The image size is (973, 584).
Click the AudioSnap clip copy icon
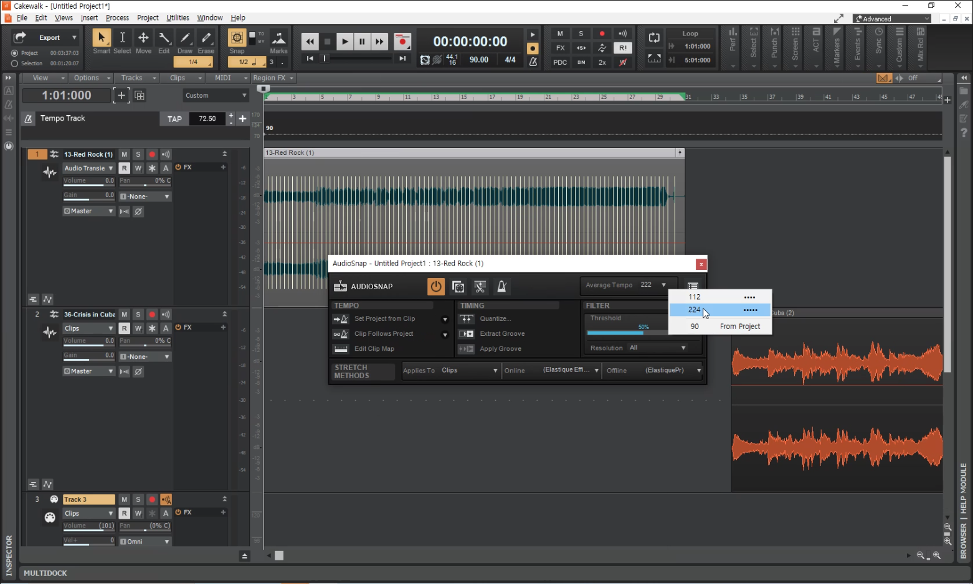[x=458, y=287]
